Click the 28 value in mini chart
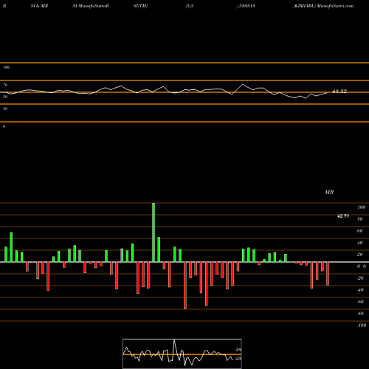The width and height of the screenshot is (369, 369). coord(238,359)
